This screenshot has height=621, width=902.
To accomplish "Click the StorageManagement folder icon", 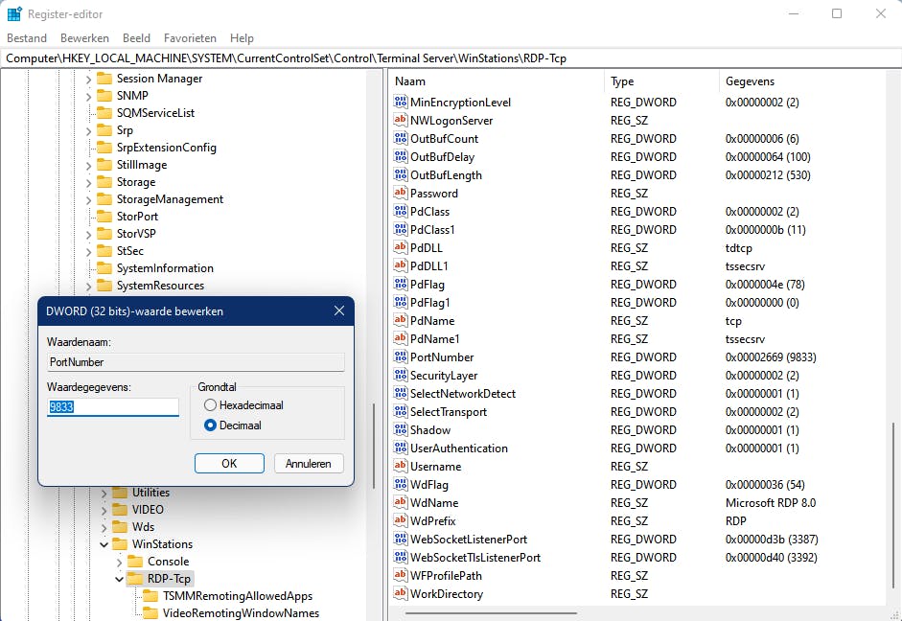I will pos(104,199).
